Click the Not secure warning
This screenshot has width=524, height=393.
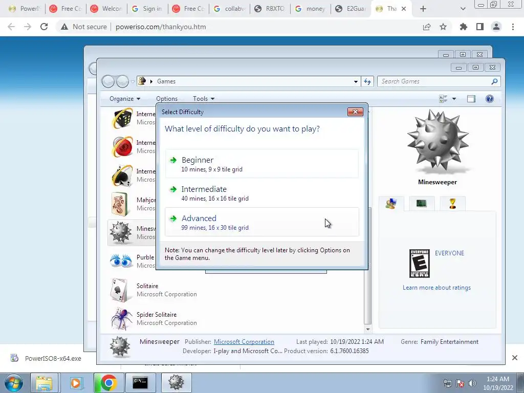coord(83,27)
